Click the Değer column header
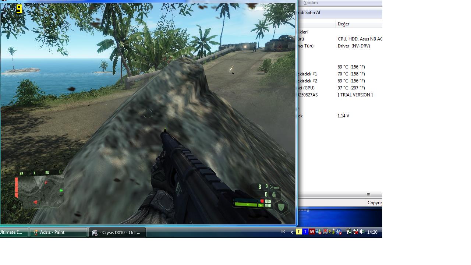Image resolution: width=471 pixels, height=265 pixels. 359,24
